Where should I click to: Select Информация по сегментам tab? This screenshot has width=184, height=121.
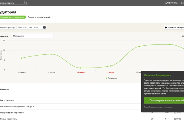12,17
